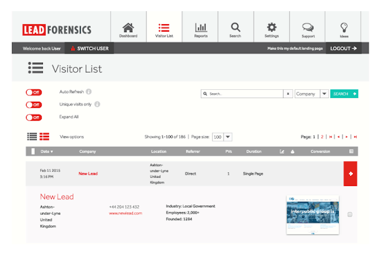Toggle Unique visits only switch
373x261 pixels.
(x=34, y=105)
